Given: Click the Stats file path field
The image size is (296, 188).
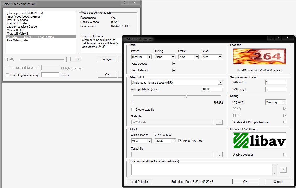Looking at the screenshot, I should tap(172, 122).
